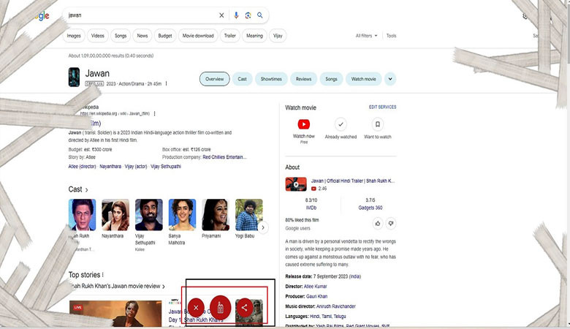Viewport: 570px width, 329px height.
Task: Clear the search box with the X icon
Action: [x=222, y=15]
